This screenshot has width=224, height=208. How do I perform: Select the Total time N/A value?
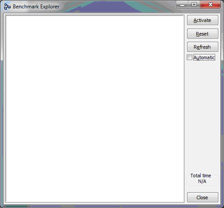point(202,181)
